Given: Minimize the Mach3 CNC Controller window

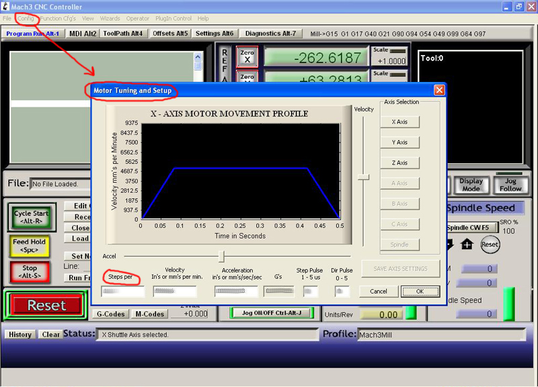Looking at the screenshot, I should (x=507, y=7).
